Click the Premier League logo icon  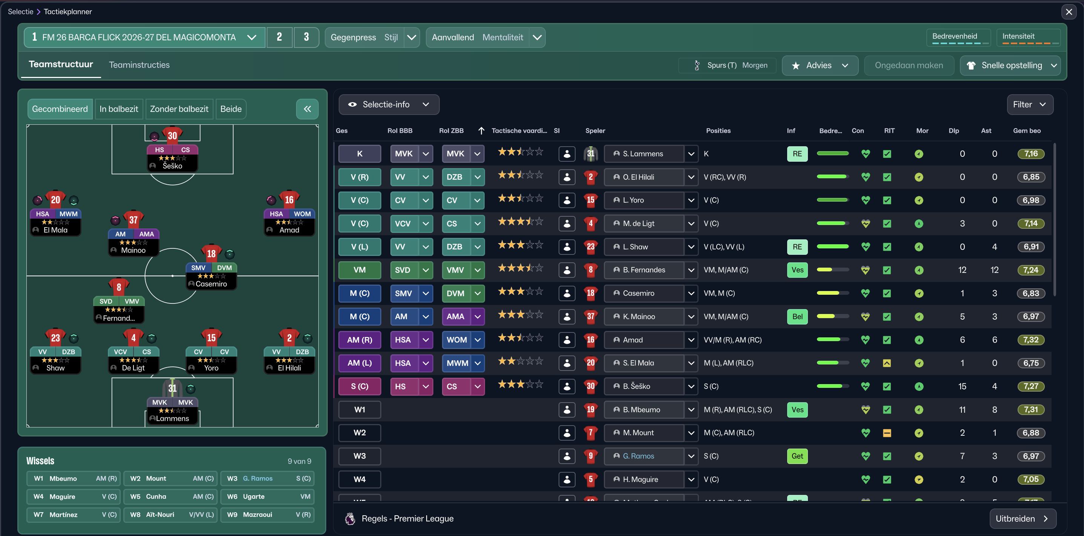[x=350, y=518]
